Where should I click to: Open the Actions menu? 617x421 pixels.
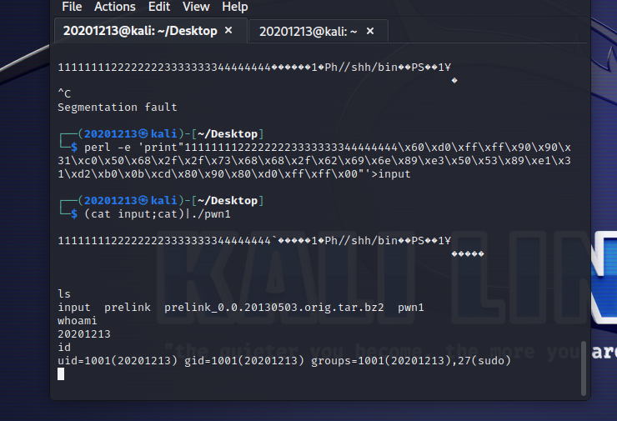[x=115, y=7]
